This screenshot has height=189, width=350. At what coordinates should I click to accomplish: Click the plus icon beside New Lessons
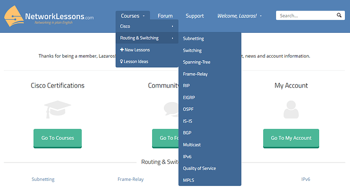(122, 50)
